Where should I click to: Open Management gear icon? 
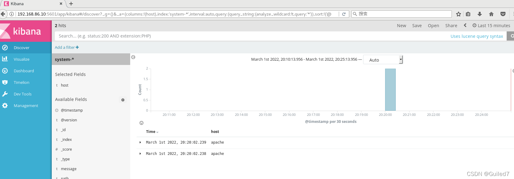(x=5, y=106)
